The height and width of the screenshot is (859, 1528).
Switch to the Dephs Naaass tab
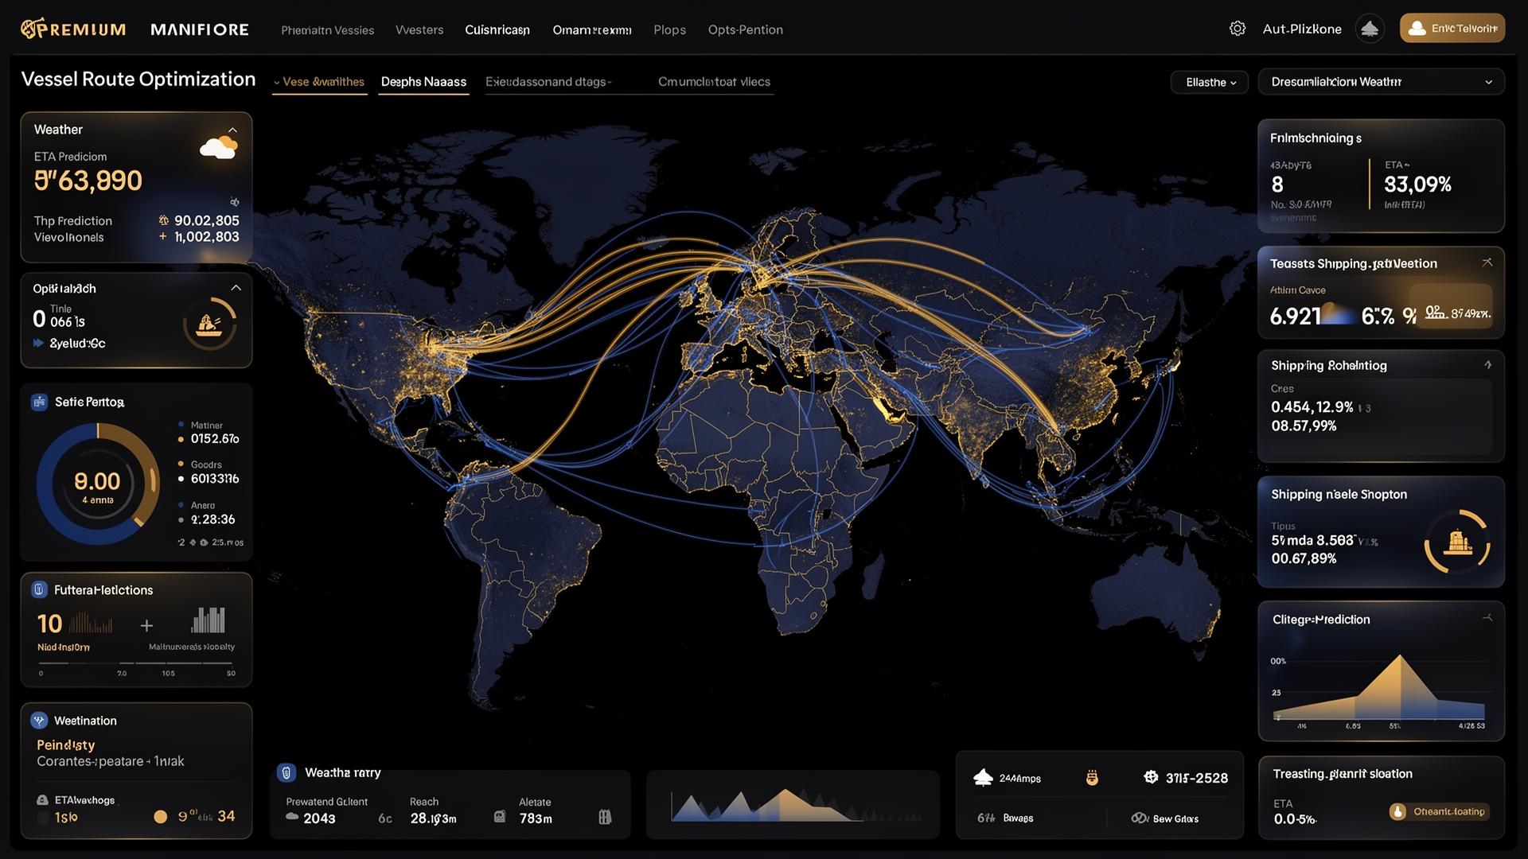point(423,82)
